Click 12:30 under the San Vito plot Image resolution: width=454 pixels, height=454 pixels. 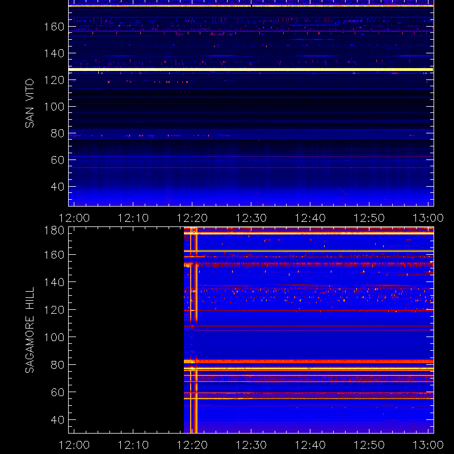251,218
